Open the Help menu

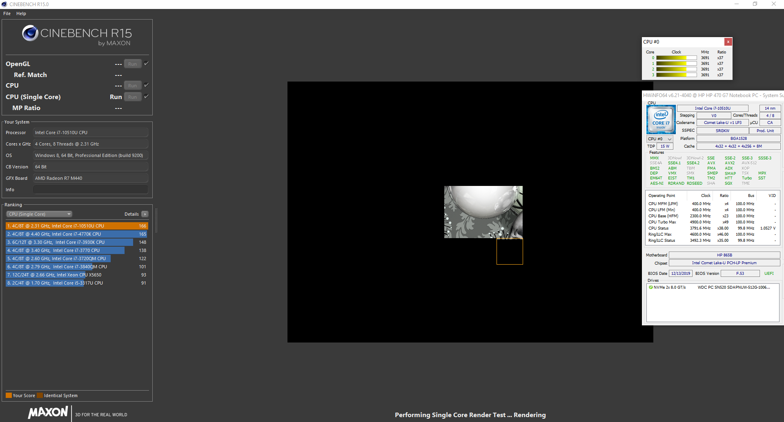coord(21,13)
